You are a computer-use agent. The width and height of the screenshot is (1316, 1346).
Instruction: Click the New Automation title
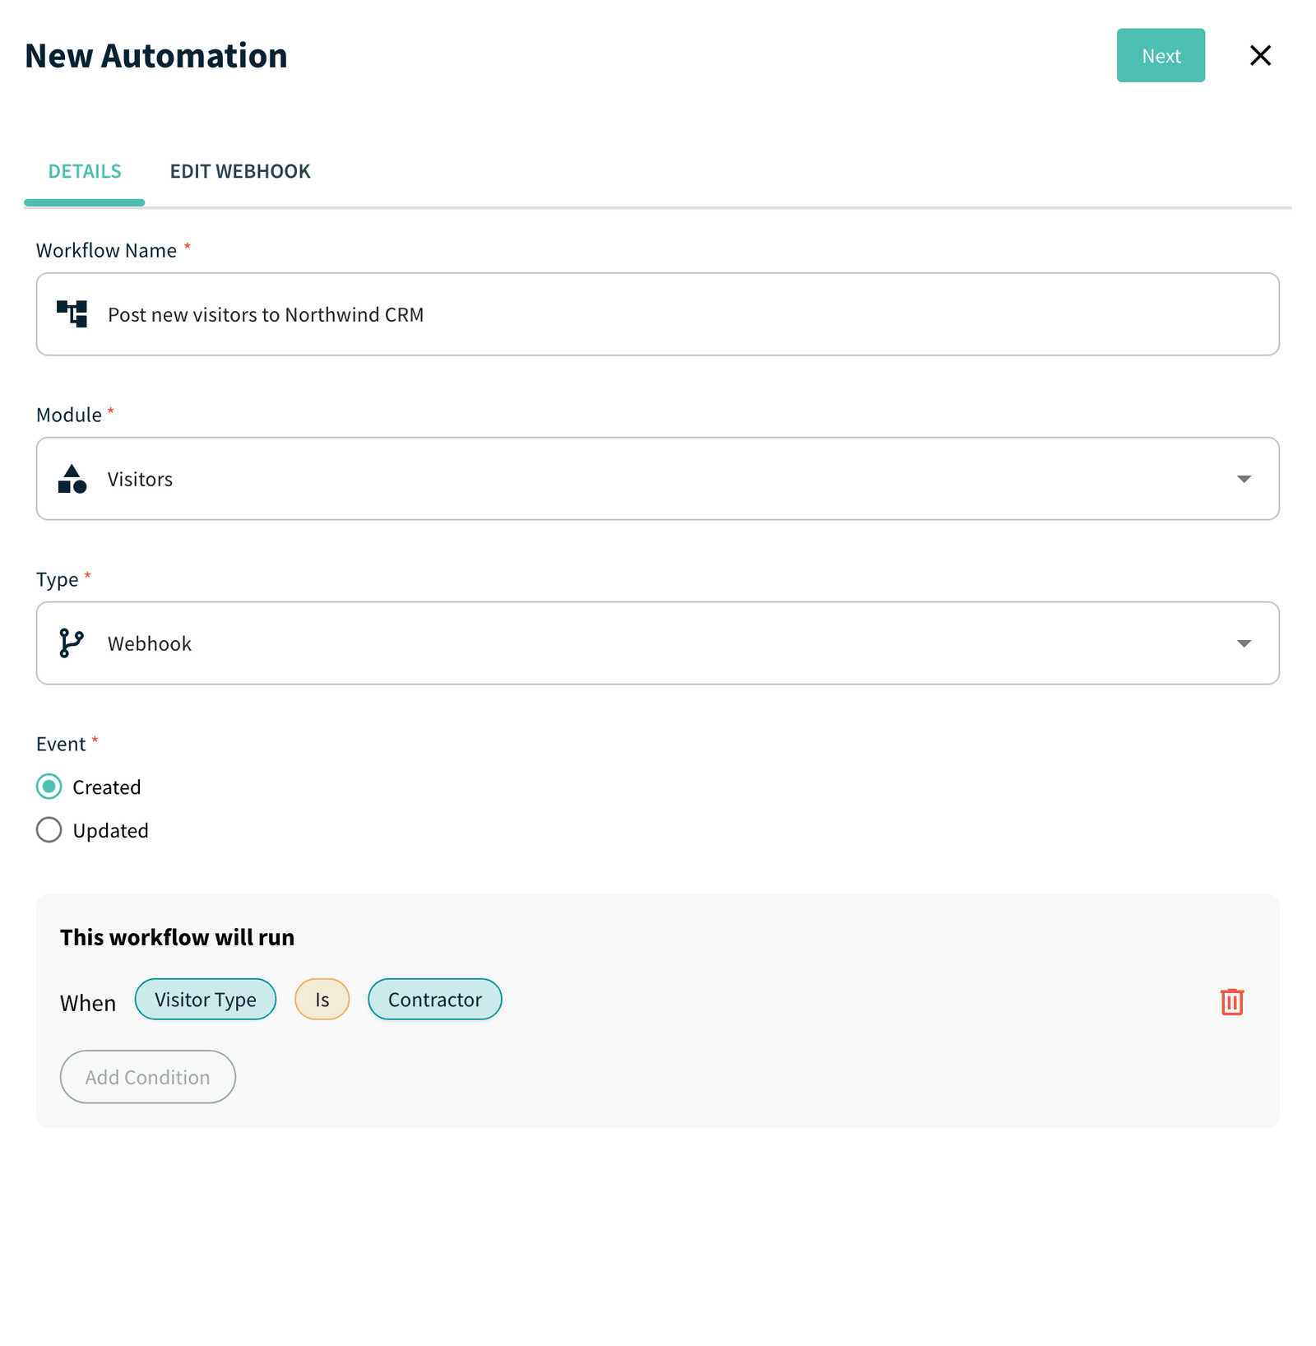156,56
